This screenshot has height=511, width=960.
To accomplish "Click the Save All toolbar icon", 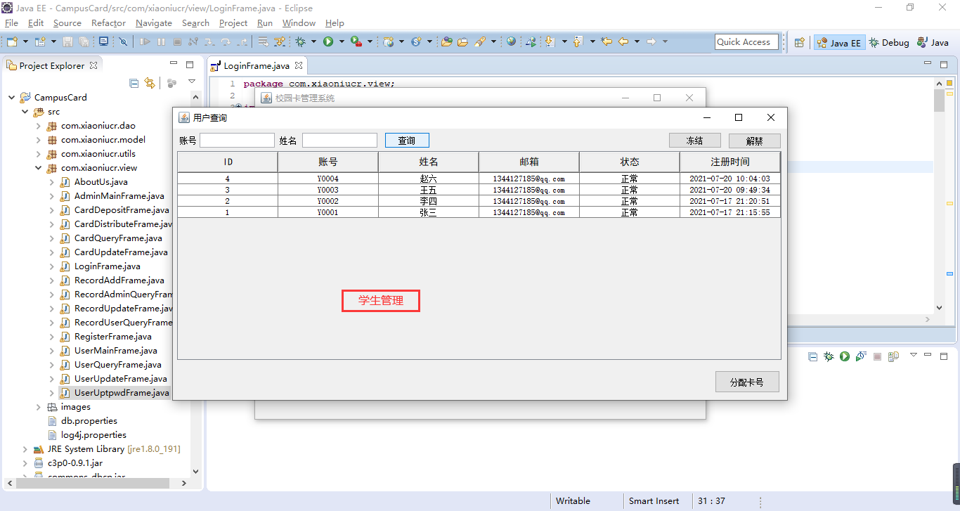I will [84, 42].
